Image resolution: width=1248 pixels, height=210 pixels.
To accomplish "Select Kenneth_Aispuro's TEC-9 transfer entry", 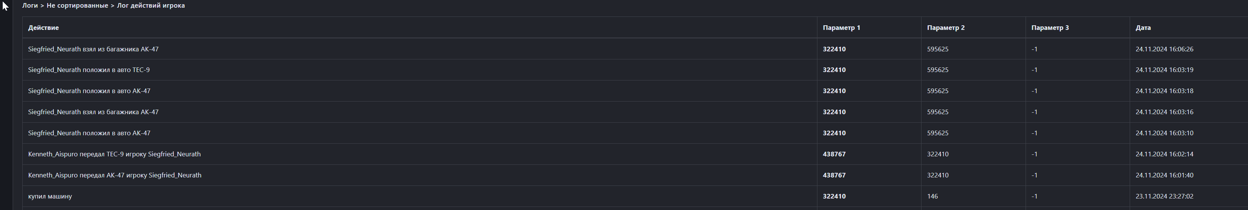I will [114, 154].
